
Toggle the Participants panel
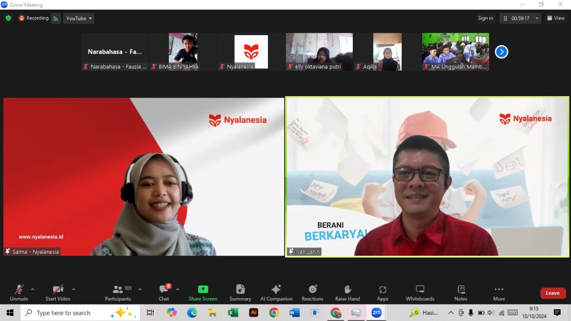point(118,293)
